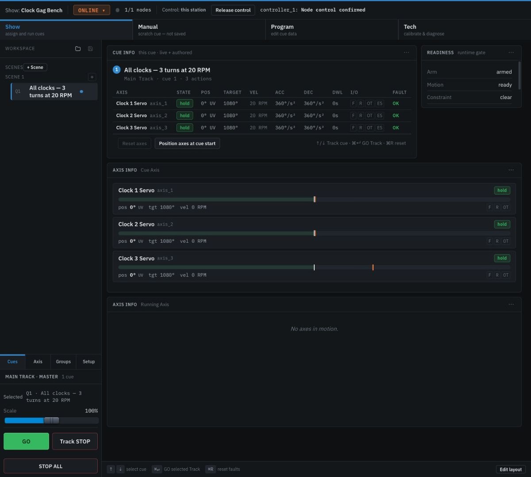This screenshot has width=531, height=477.
Task: Click the Arm armed readiness row
Action: pos(469,72)
